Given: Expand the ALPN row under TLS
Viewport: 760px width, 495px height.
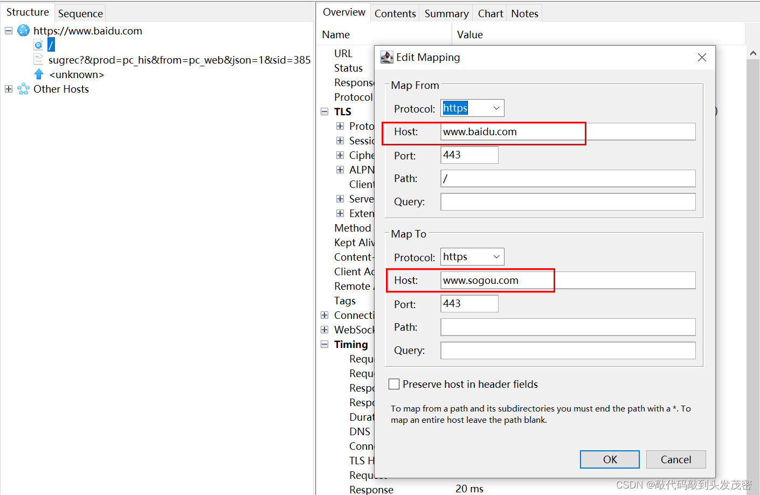Looking at the screenshot, I should (340, 170).
